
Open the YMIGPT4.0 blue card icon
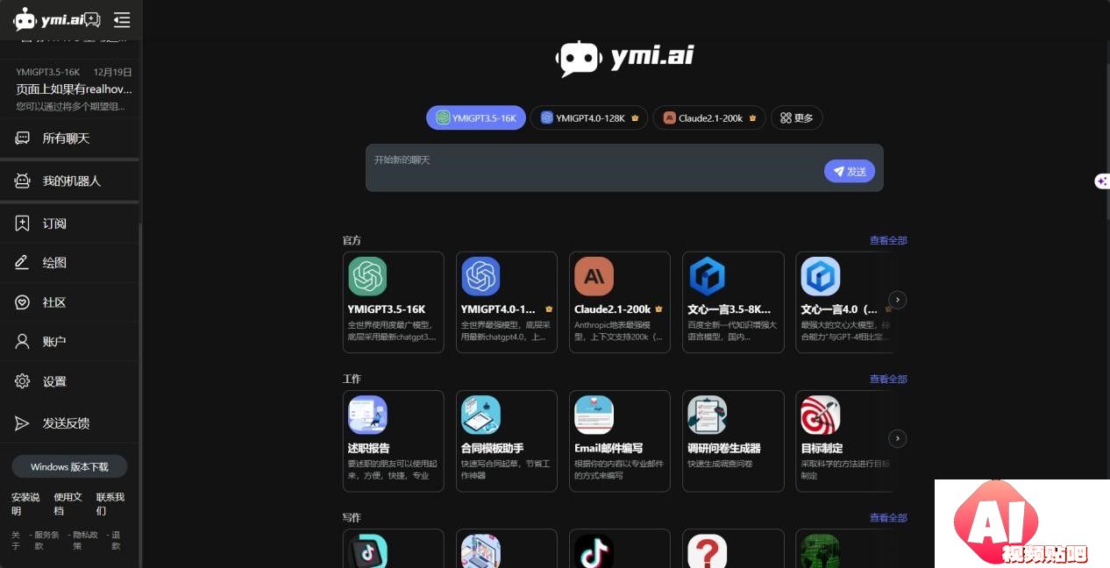pyautogui.click(x=480, y=276)
